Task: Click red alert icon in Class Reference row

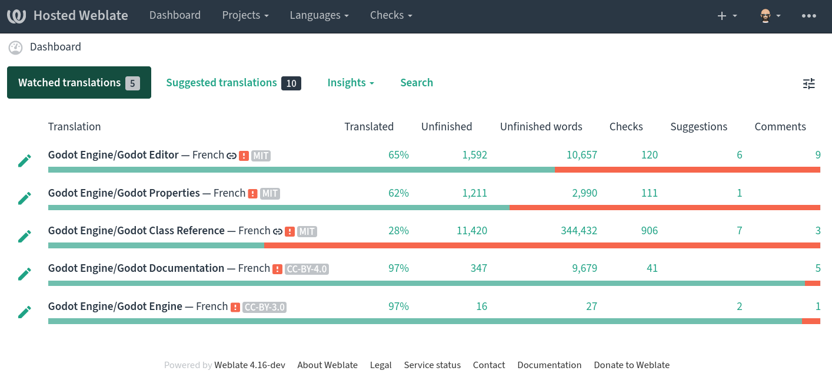Action: pos(289,231)
